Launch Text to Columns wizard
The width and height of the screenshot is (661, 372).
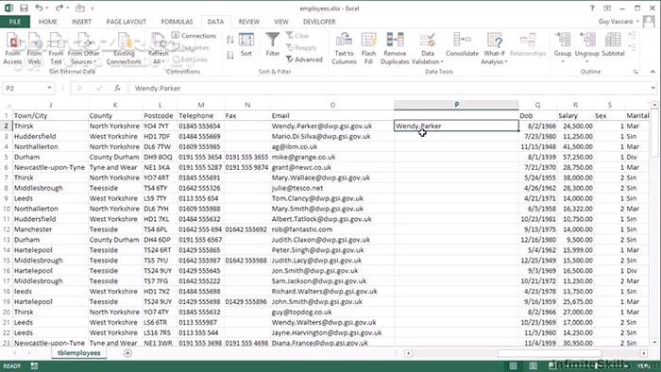344,49
